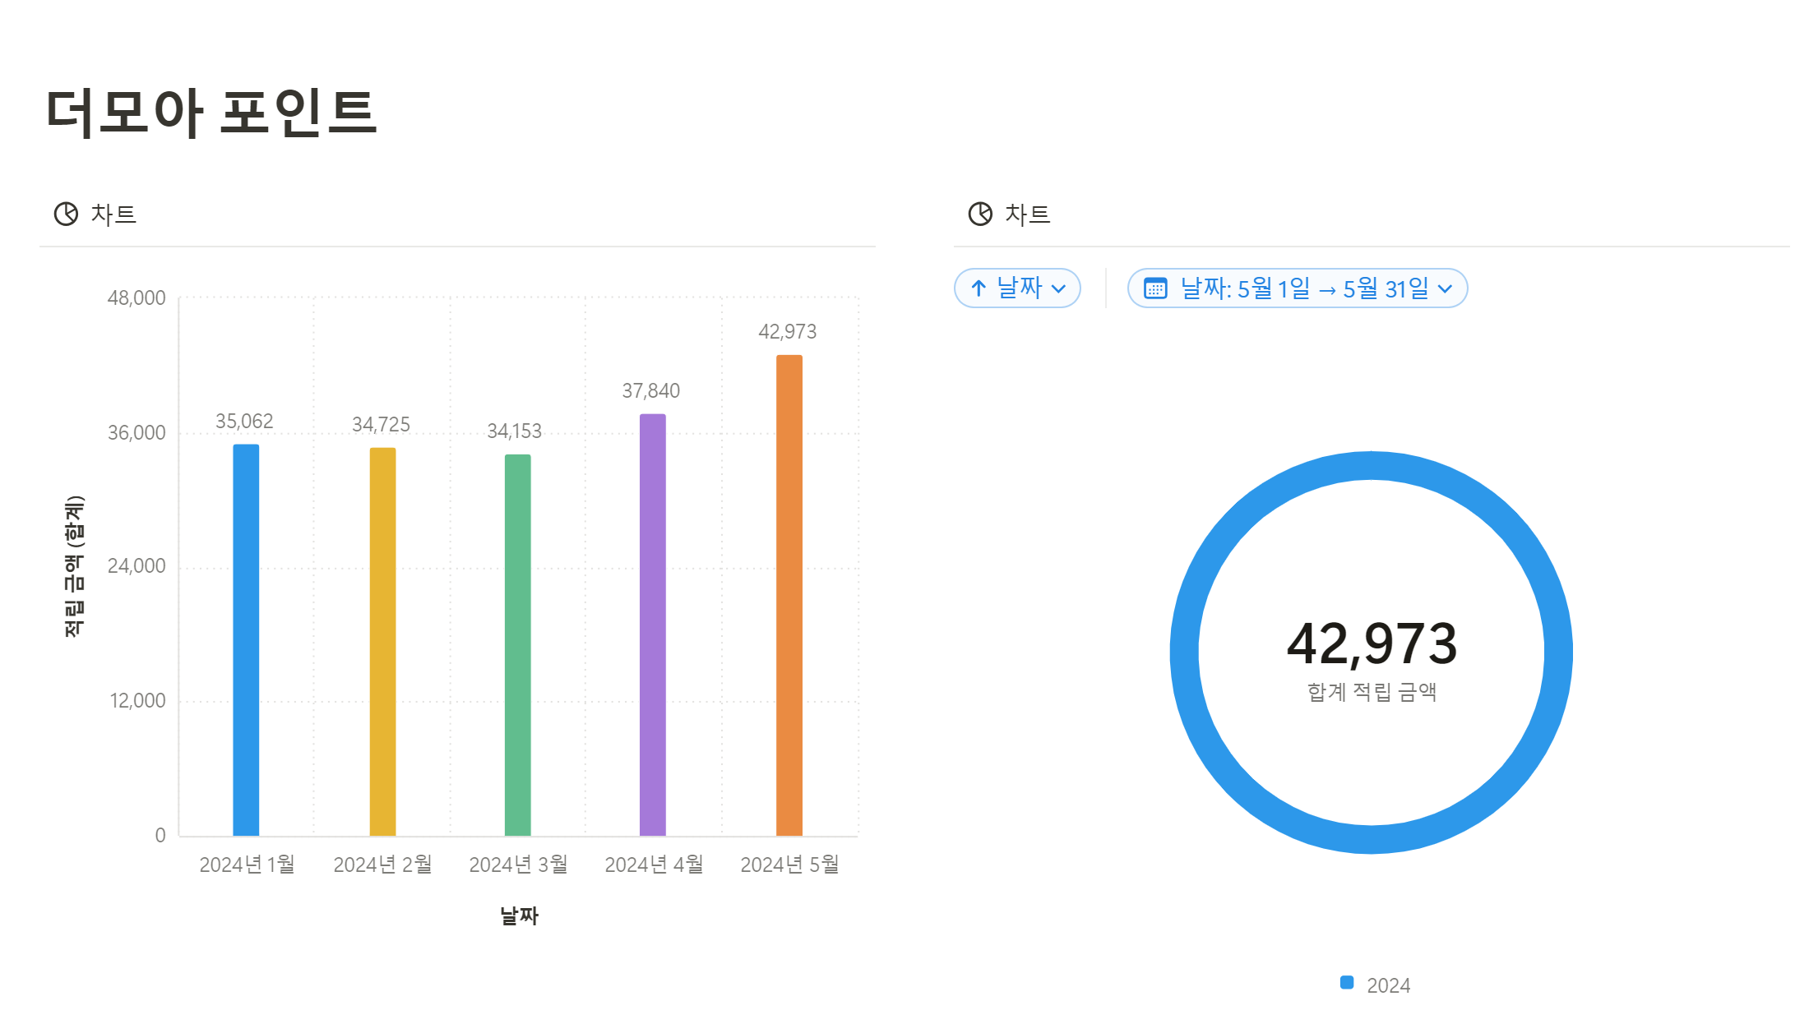
Task: Click the sort ascending arrow icon
Action: (979, 288)
